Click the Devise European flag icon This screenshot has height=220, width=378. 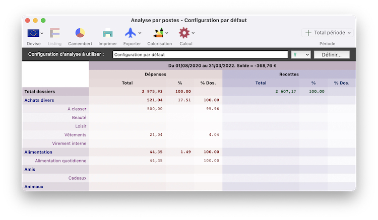pyautogui.click(x=33, y=33)
